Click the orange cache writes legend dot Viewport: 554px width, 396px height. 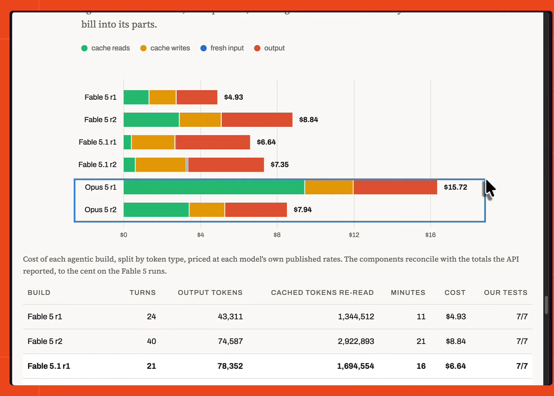click(x=143, y=48)
